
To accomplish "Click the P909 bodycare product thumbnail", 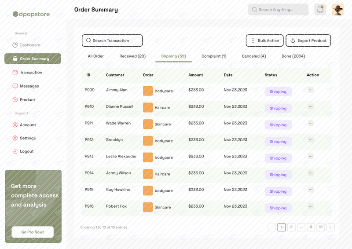I will click(148, 91).
